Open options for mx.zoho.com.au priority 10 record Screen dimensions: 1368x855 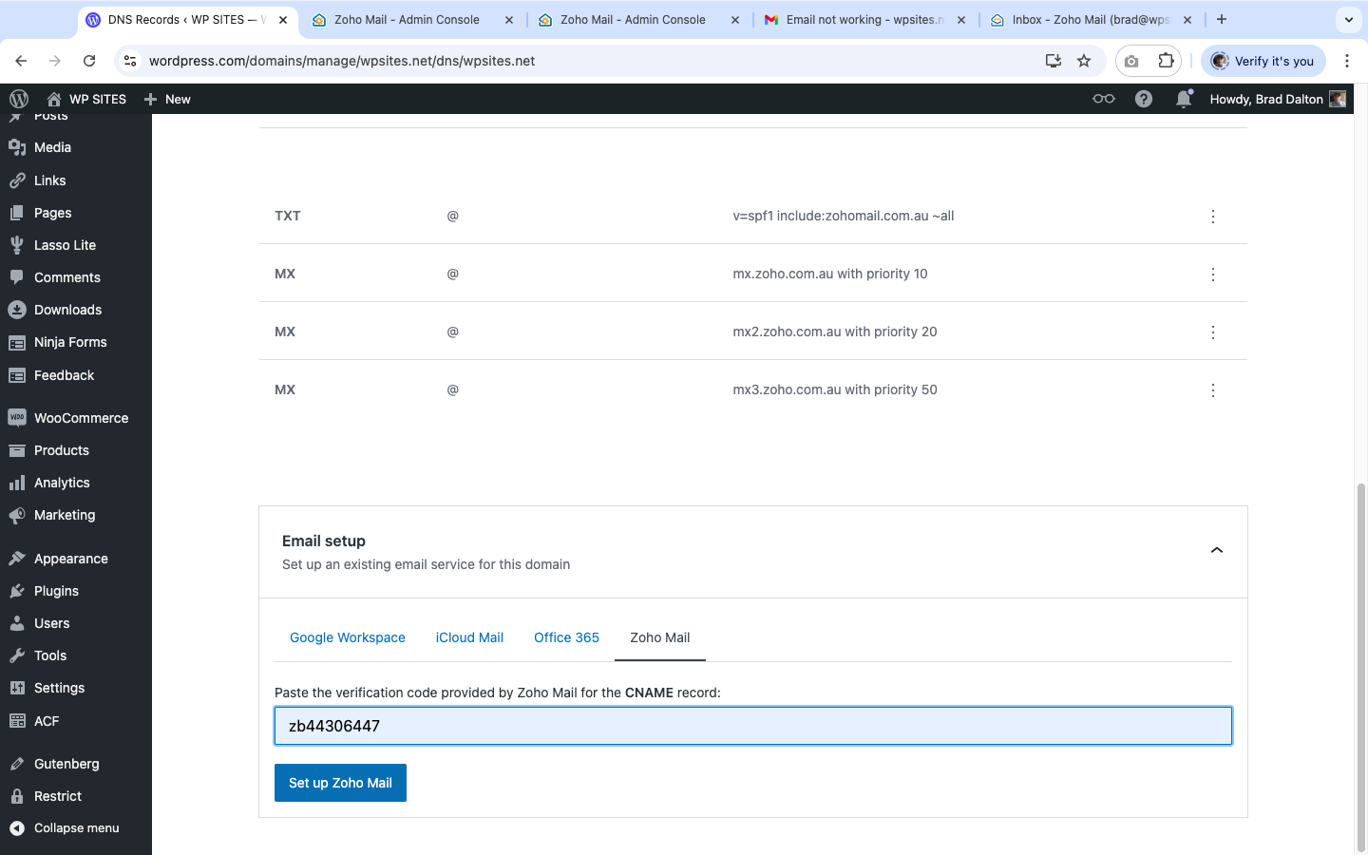tap(1213, 275)
